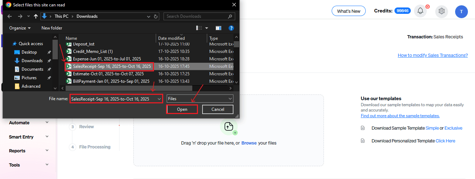Screen dimensions: 475x179
Task: Click the notification bell icon
Action: pos(420,11)
